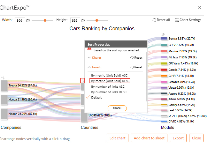Select the Default sort option
The width and height of the screenshot is (207, 148).
point(96,98)
